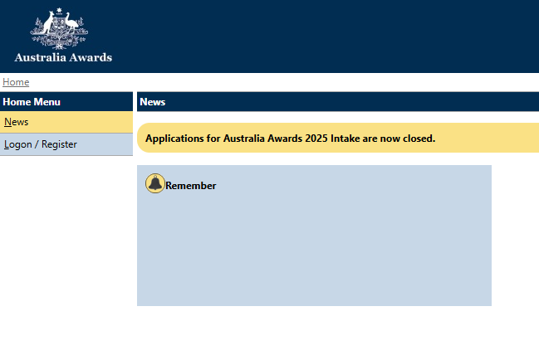Click the Remember bell icon

(x=155, y=183)
